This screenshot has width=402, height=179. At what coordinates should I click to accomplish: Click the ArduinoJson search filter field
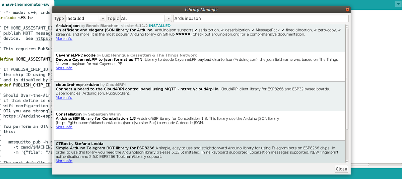pyautogui.click(x=261, y=19)
